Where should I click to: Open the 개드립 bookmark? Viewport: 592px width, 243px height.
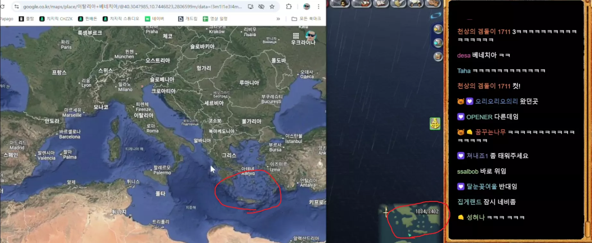(x=188, y=19)
